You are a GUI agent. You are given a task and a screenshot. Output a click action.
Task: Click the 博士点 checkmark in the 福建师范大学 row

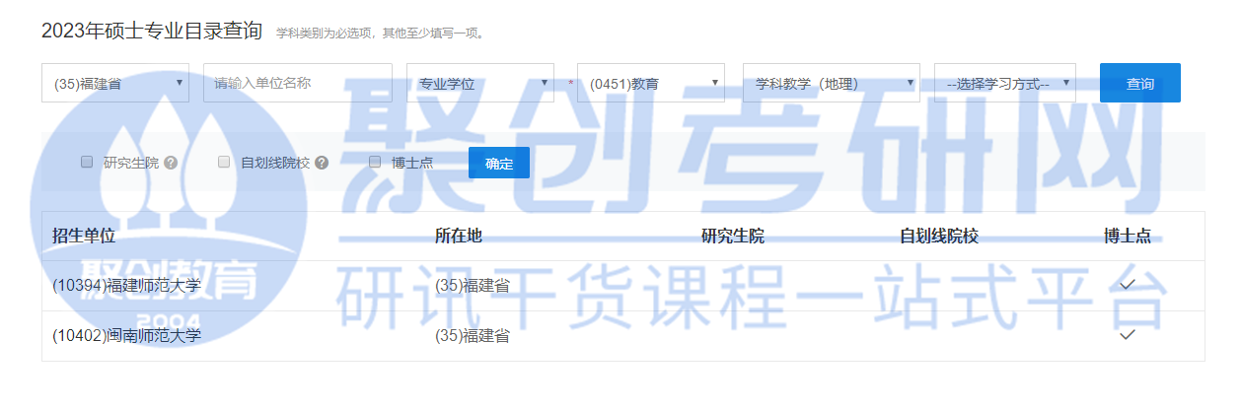(x=1128, y=285)
